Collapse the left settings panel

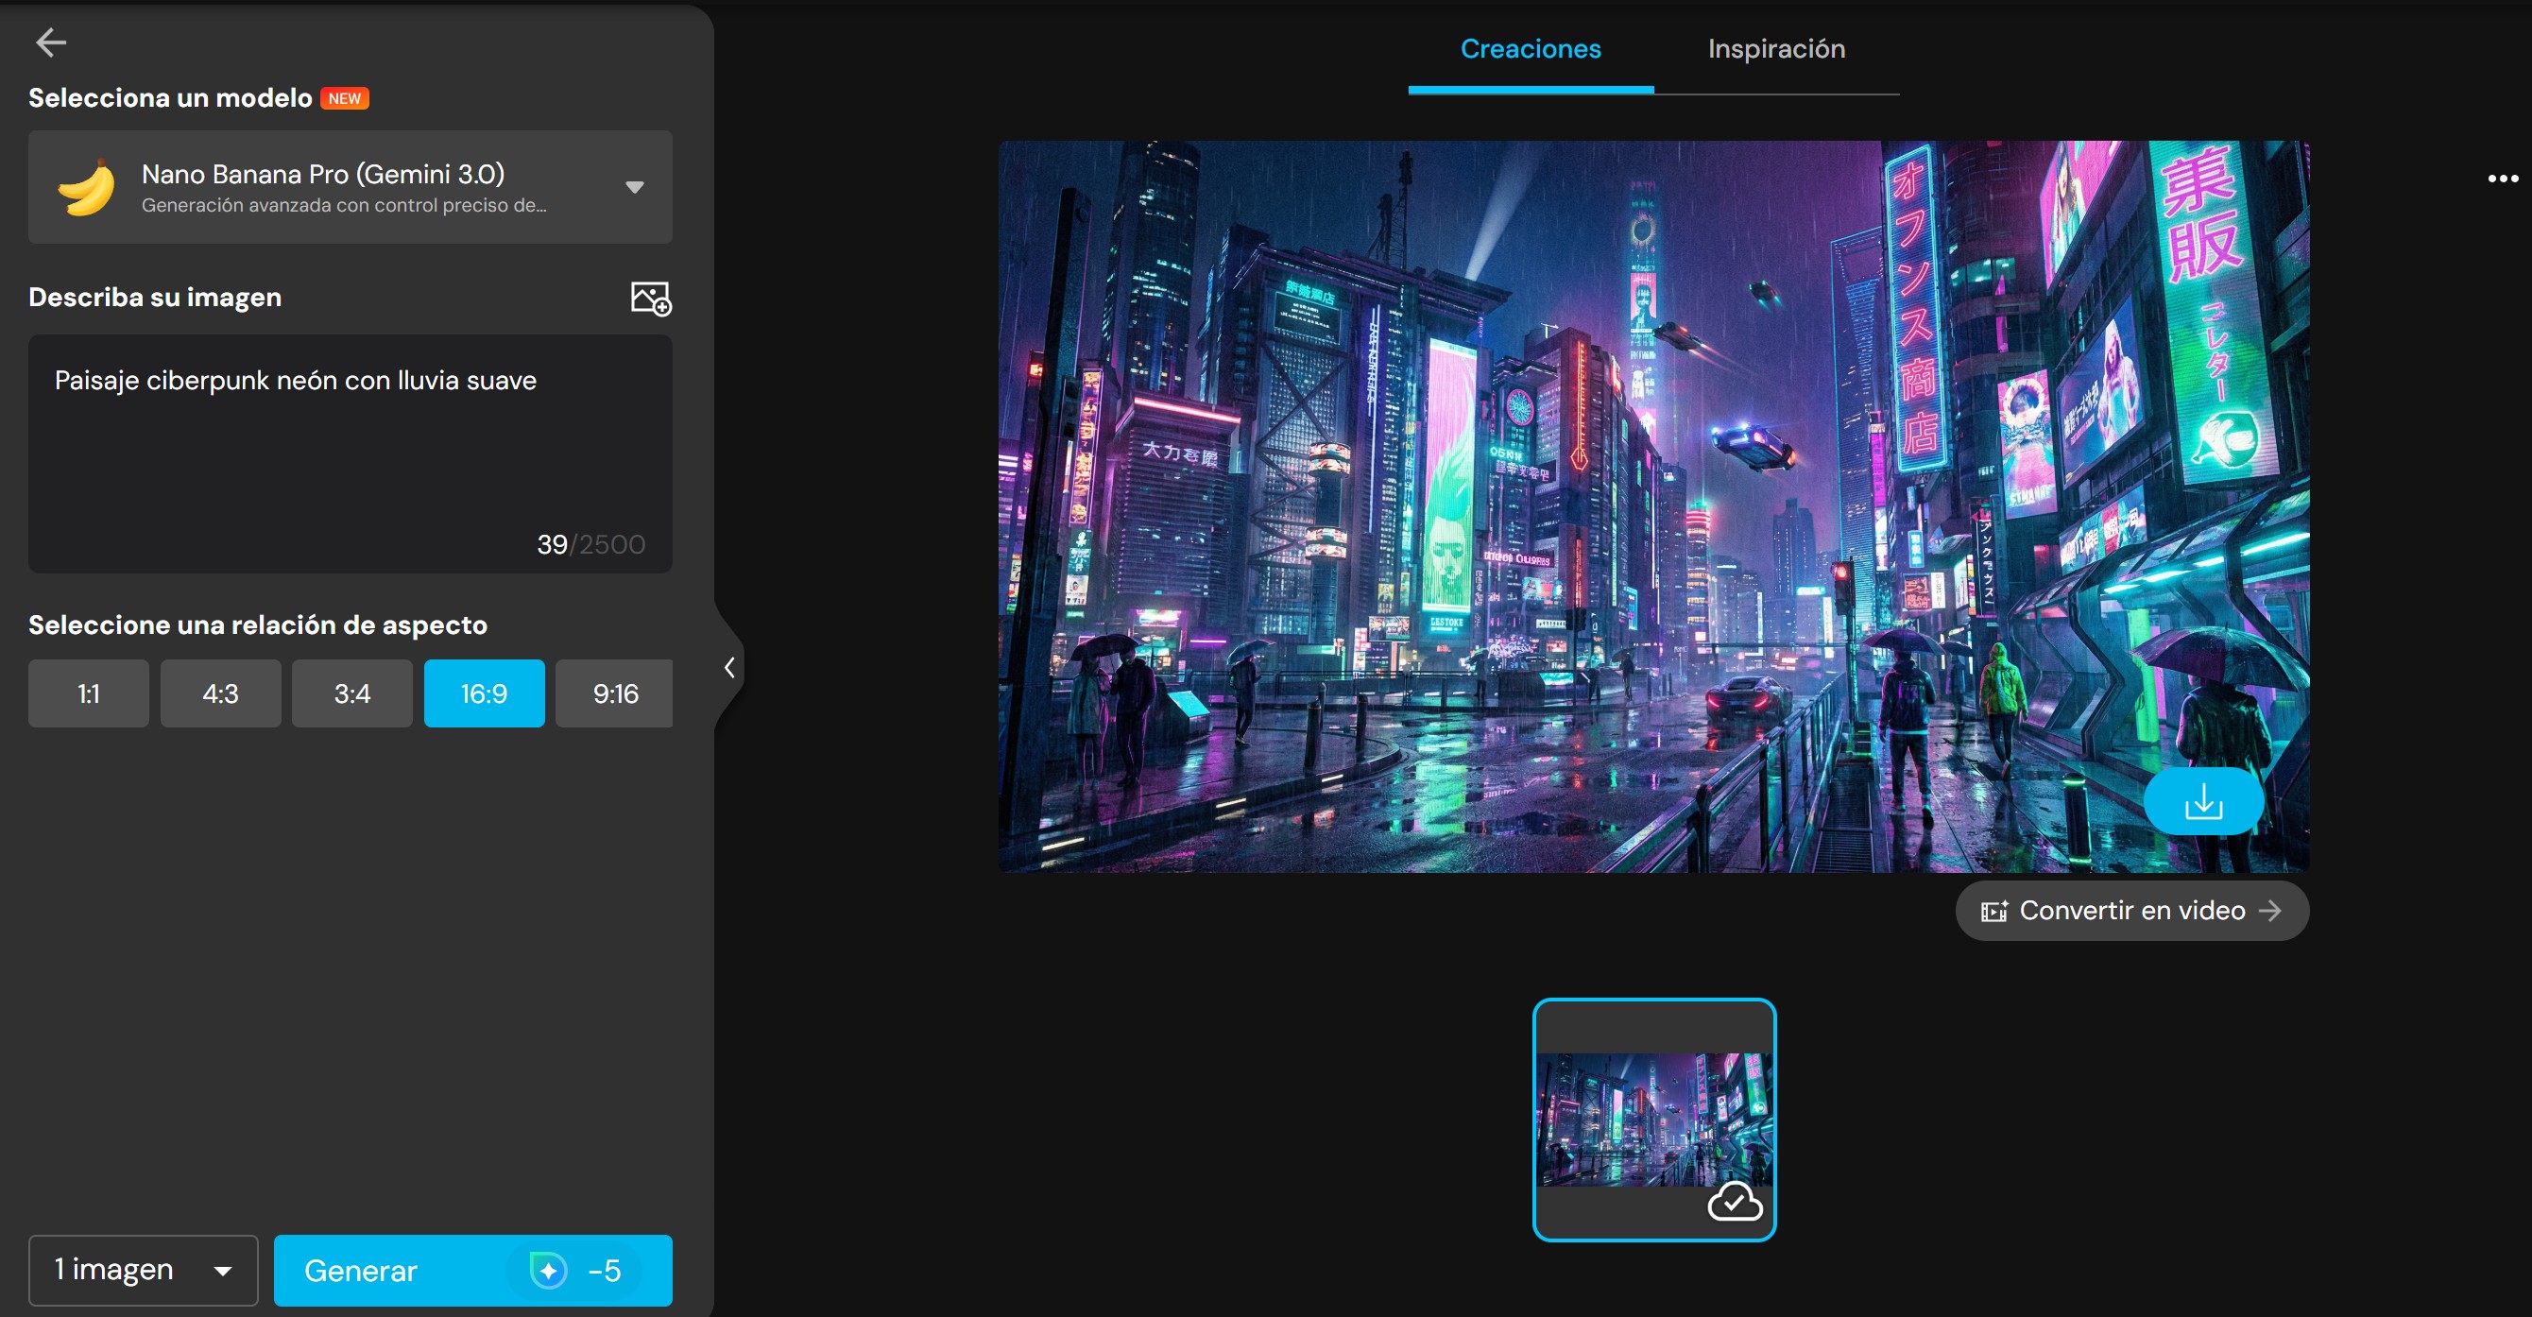(729, 668)
